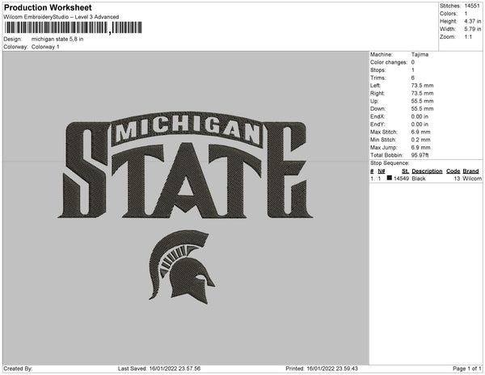Select the Last Saved timestamp 16/01/2022 23.57.56
Viewport: 485px width, 375px height.
(x=175, y=369)
